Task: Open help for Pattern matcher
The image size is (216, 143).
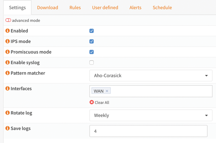Action: (x=8, y=73)
